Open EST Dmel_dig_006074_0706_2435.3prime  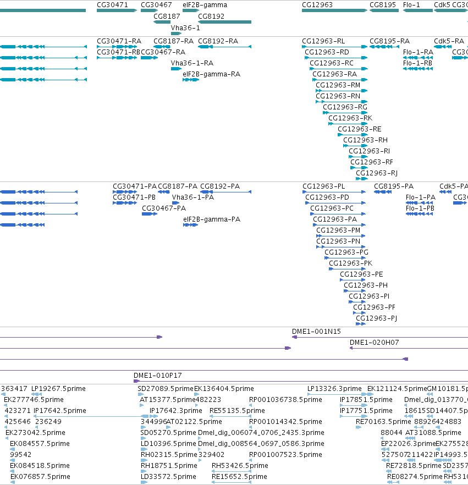[261, 432]
